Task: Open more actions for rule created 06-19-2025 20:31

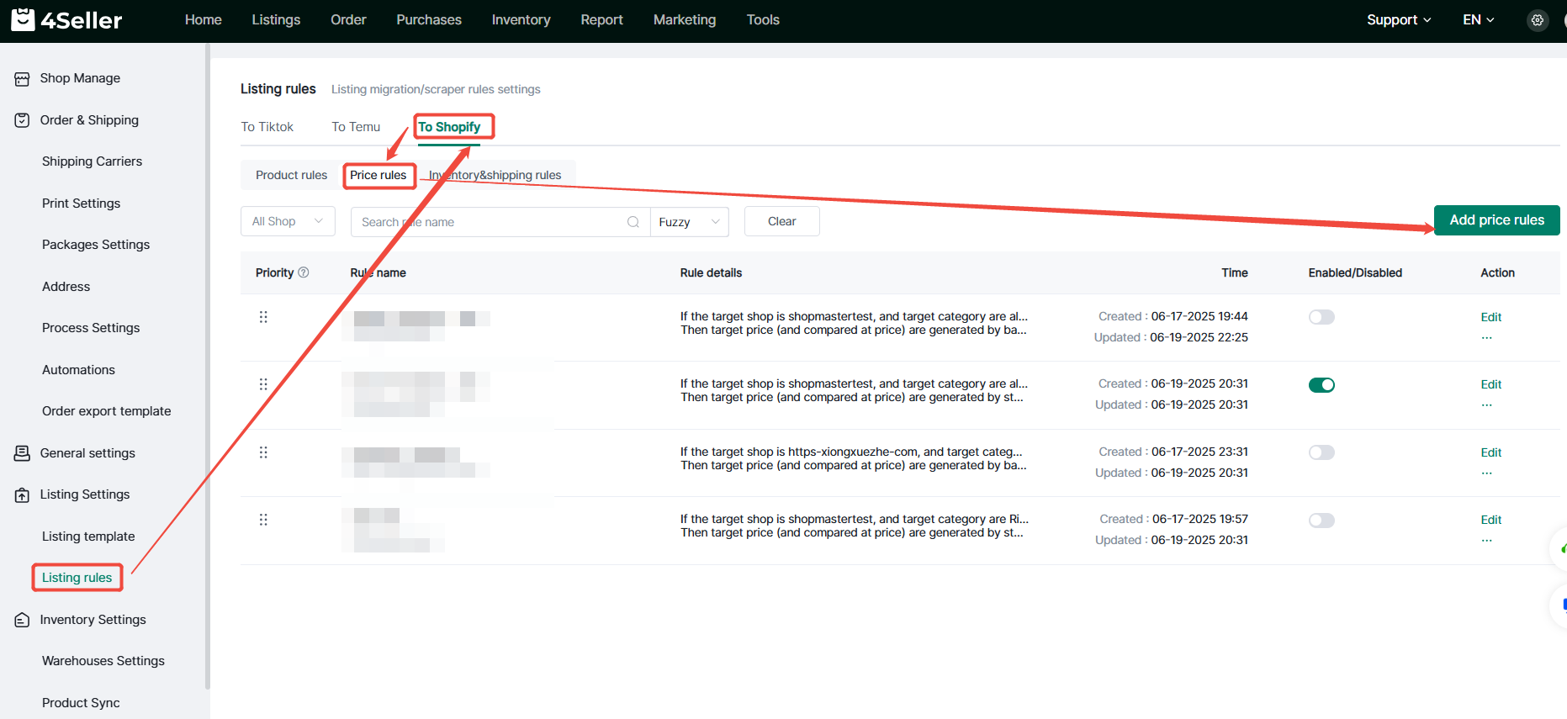Action: coord(1487,405)
